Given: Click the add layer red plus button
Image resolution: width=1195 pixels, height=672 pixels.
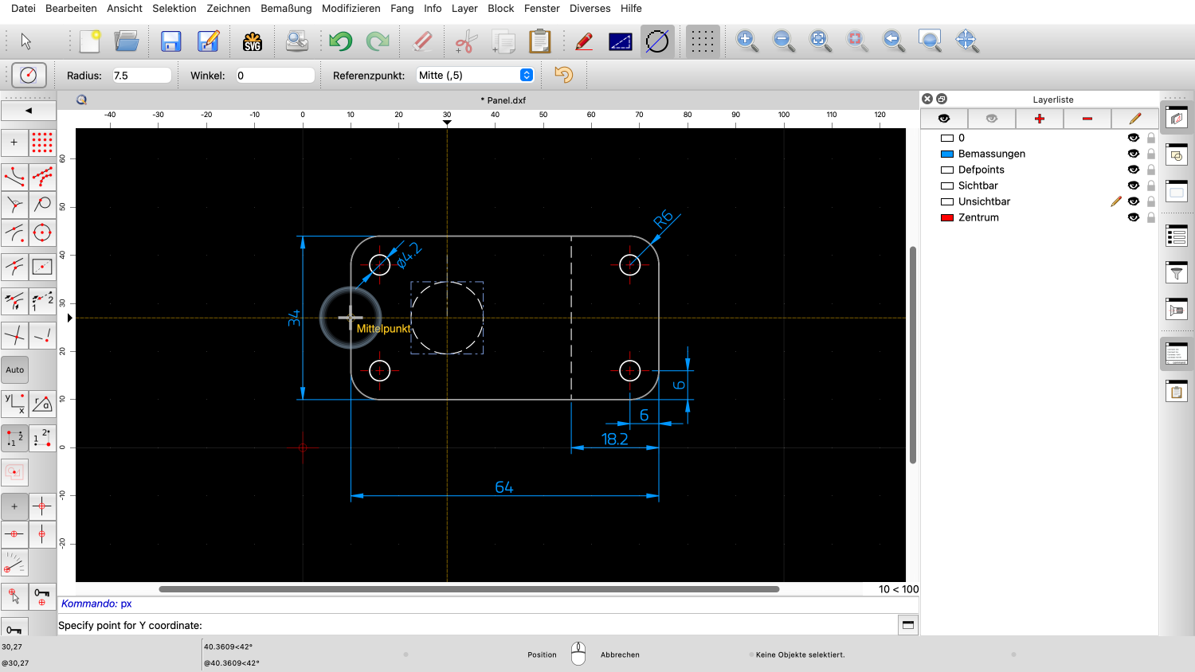Looking at the screenshot, I should pyautogui.click(x=1040, y=119).
